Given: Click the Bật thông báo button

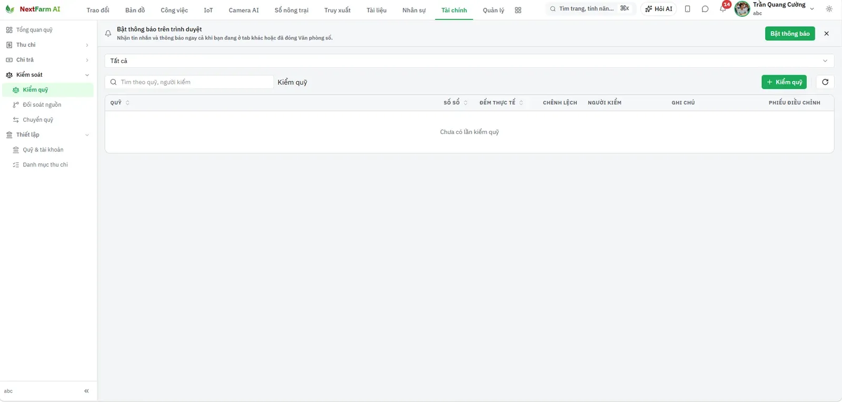Looking at the screenshot, I should [790, 34].
